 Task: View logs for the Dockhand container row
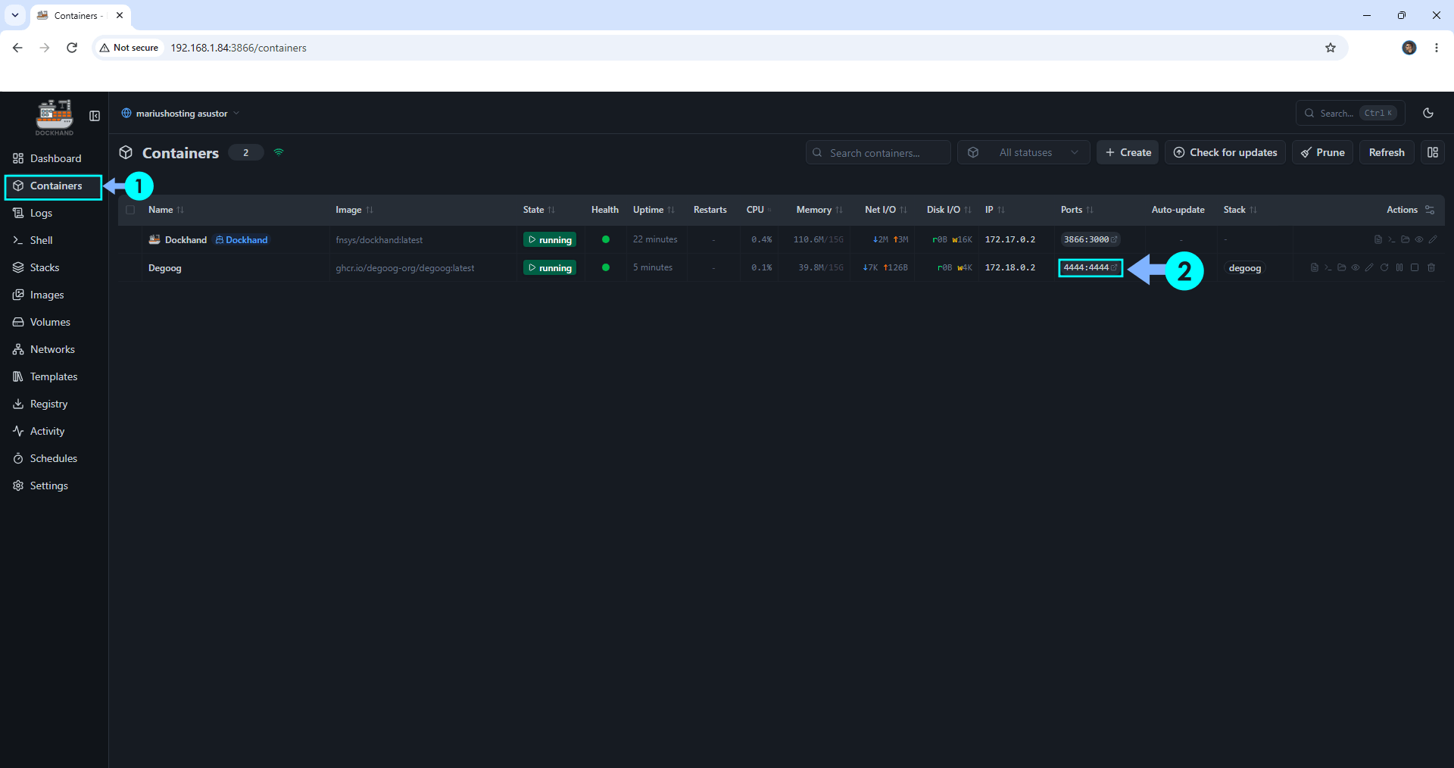pos(1378,239)
